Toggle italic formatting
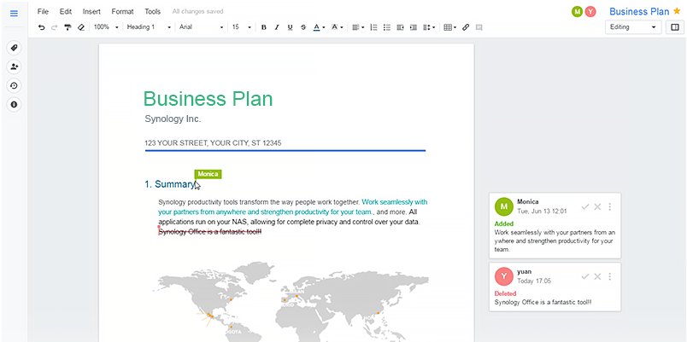The image size is (687, 342). (x=277, y=27)
